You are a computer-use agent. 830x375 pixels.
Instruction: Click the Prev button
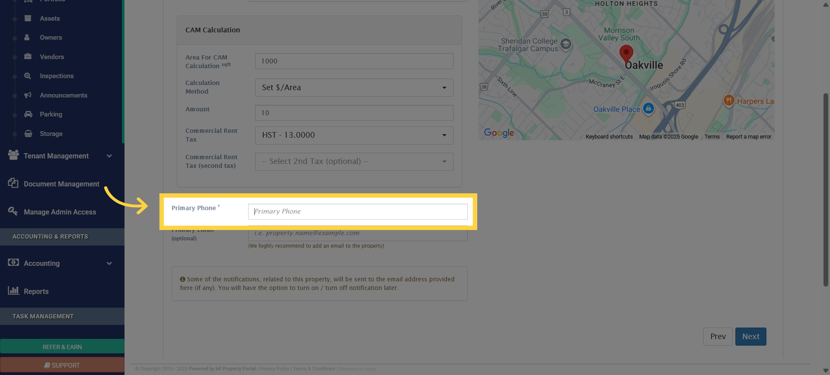click(718, 337)
